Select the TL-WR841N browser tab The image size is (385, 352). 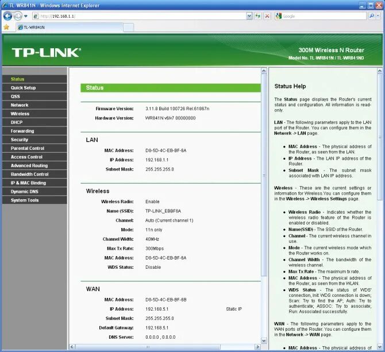(x=69, y=27)
